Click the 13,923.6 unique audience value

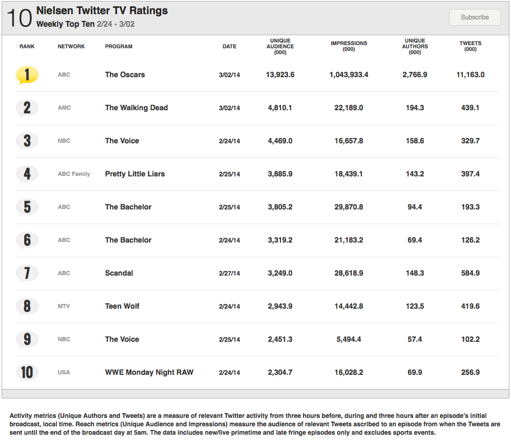pyautogui.click(x=280, y=75)
